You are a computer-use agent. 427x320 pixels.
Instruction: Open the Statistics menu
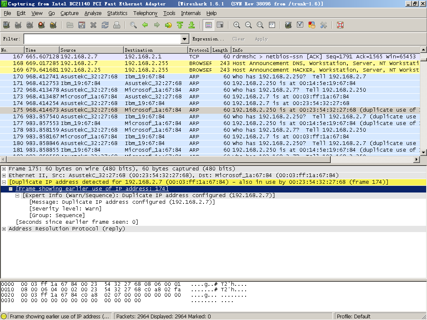117,13
